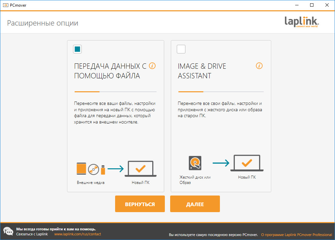Image resolution: width=335 pixels, height=240 pixels.
Task: Click info icon for Image & Drive Assistant
Action: pyautogui.click(x=259, y=66)
